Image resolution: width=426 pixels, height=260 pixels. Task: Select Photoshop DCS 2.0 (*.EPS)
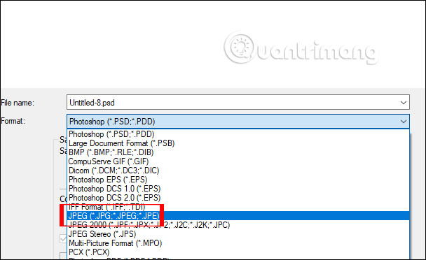click(238, 198)
